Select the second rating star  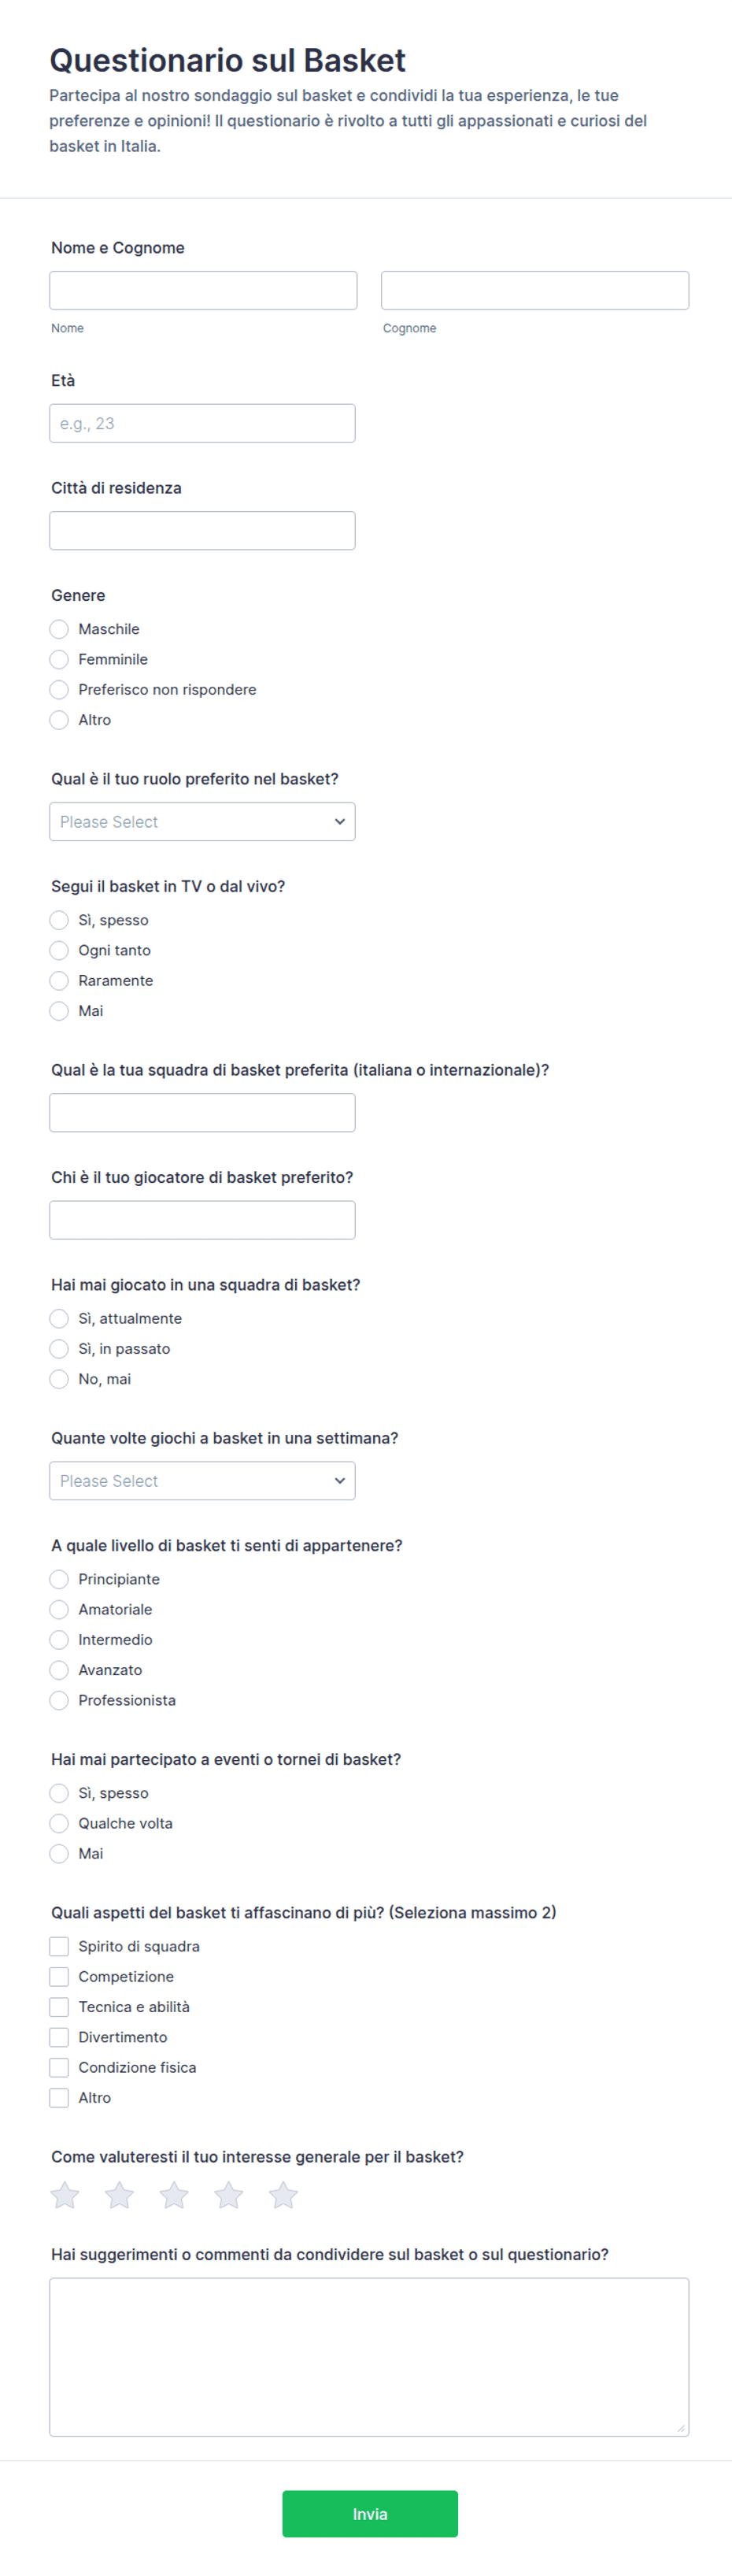click(120, 2194)
